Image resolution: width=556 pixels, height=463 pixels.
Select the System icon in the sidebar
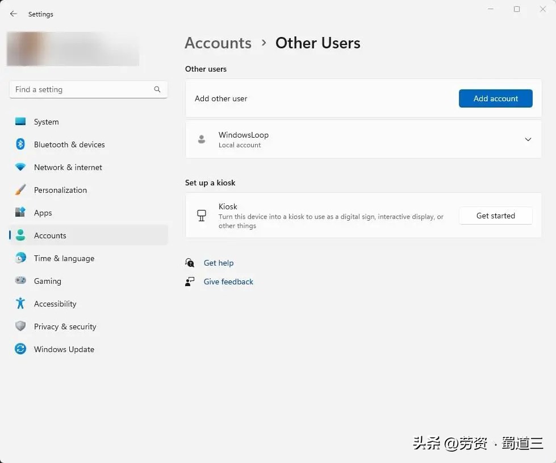(20, 122)
